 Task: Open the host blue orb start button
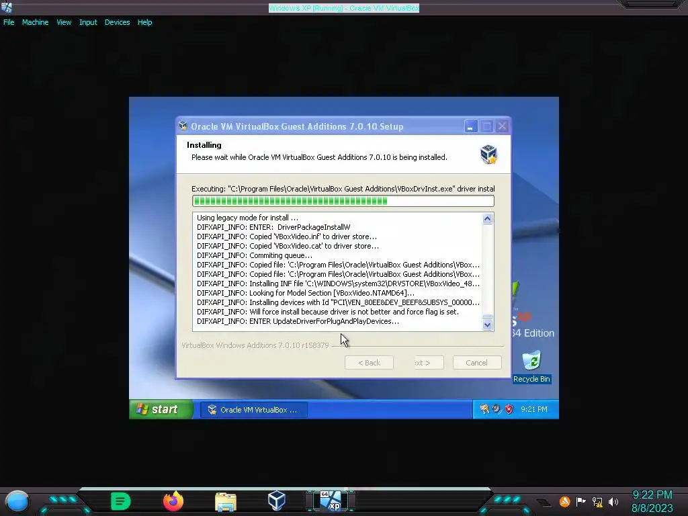[x=17, y=501]
